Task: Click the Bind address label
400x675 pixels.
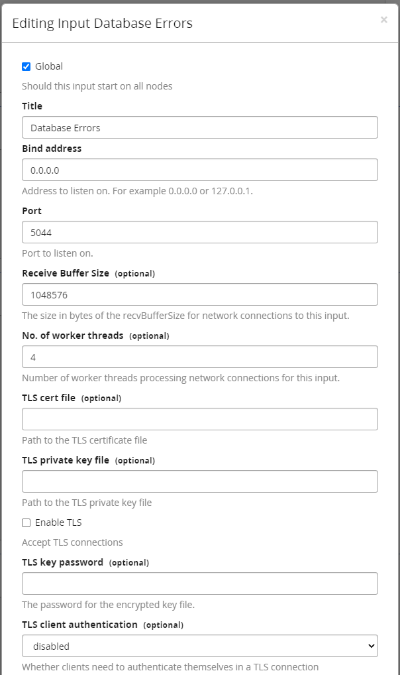Action: pyautogui.click(x=52, y=149)
